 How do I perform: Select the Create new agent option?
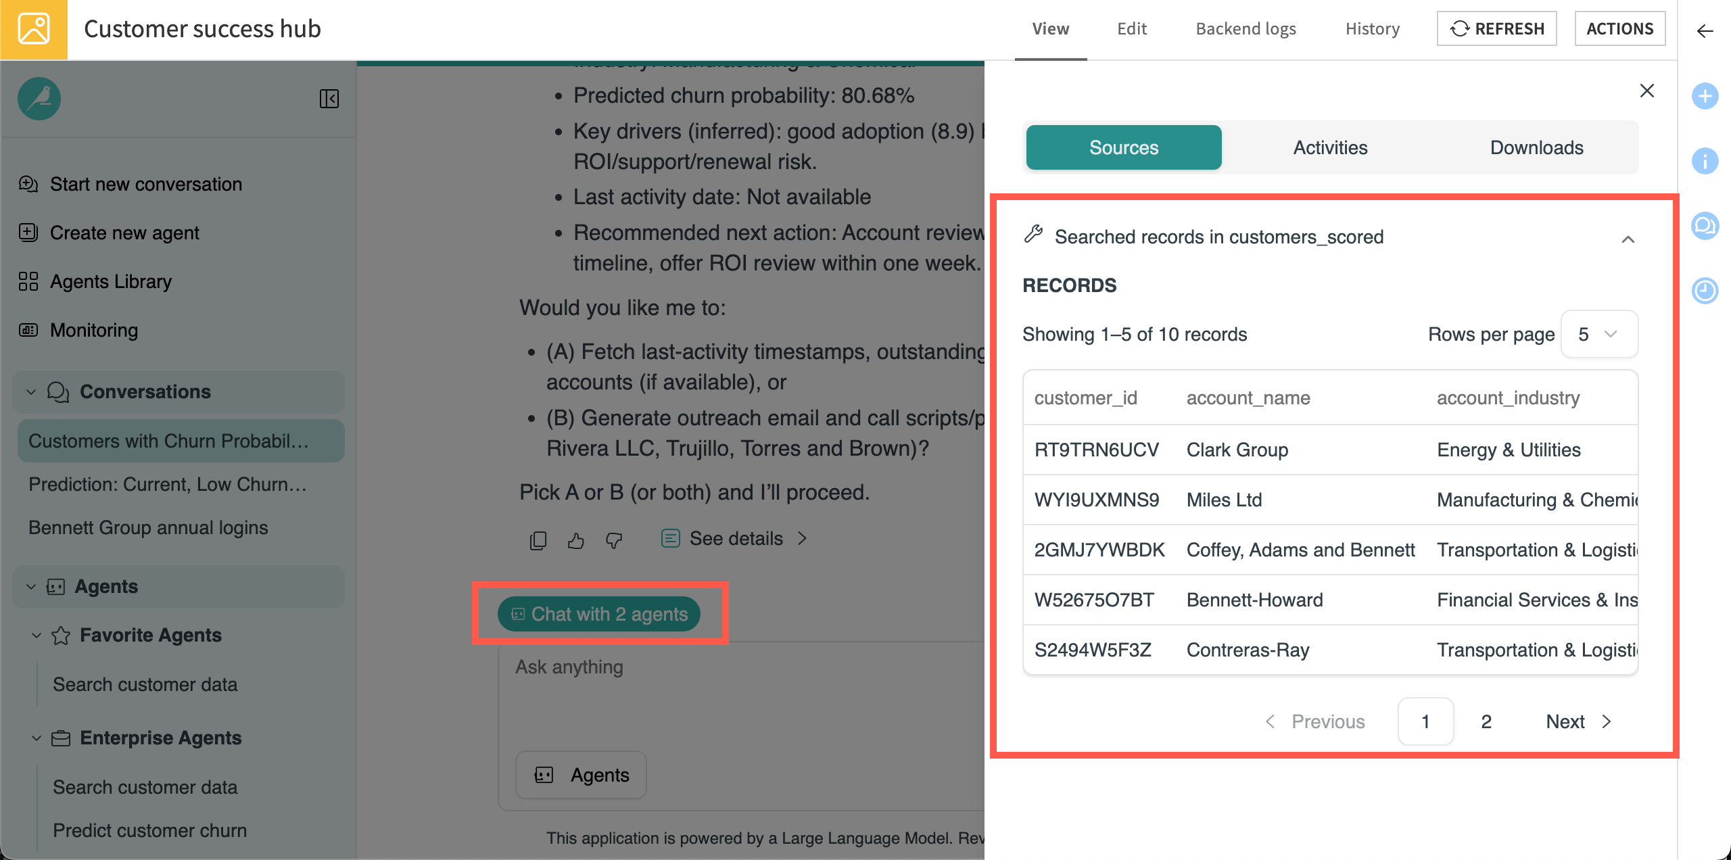pyautogui.click(x=124, y=233)
